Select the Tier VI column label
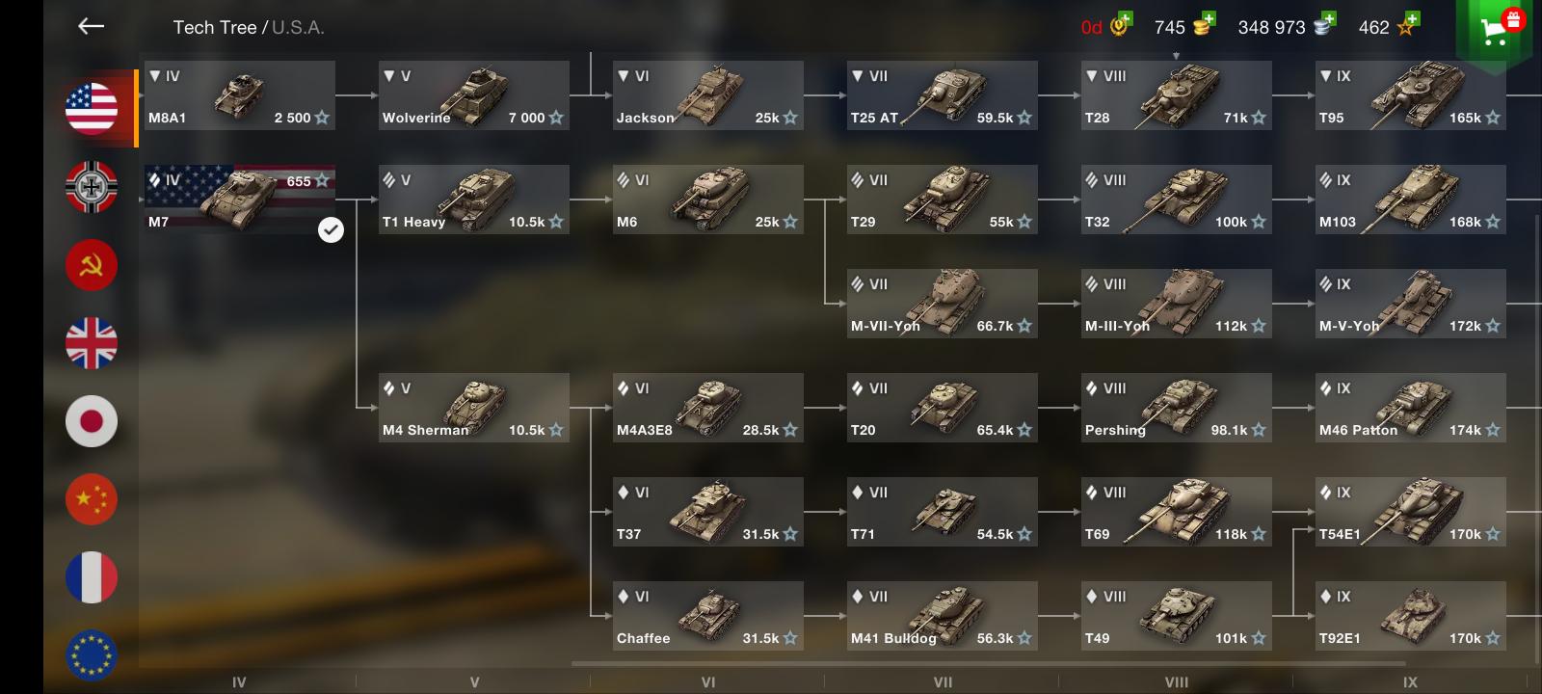The image size is (1542, 694). point(708,681)
